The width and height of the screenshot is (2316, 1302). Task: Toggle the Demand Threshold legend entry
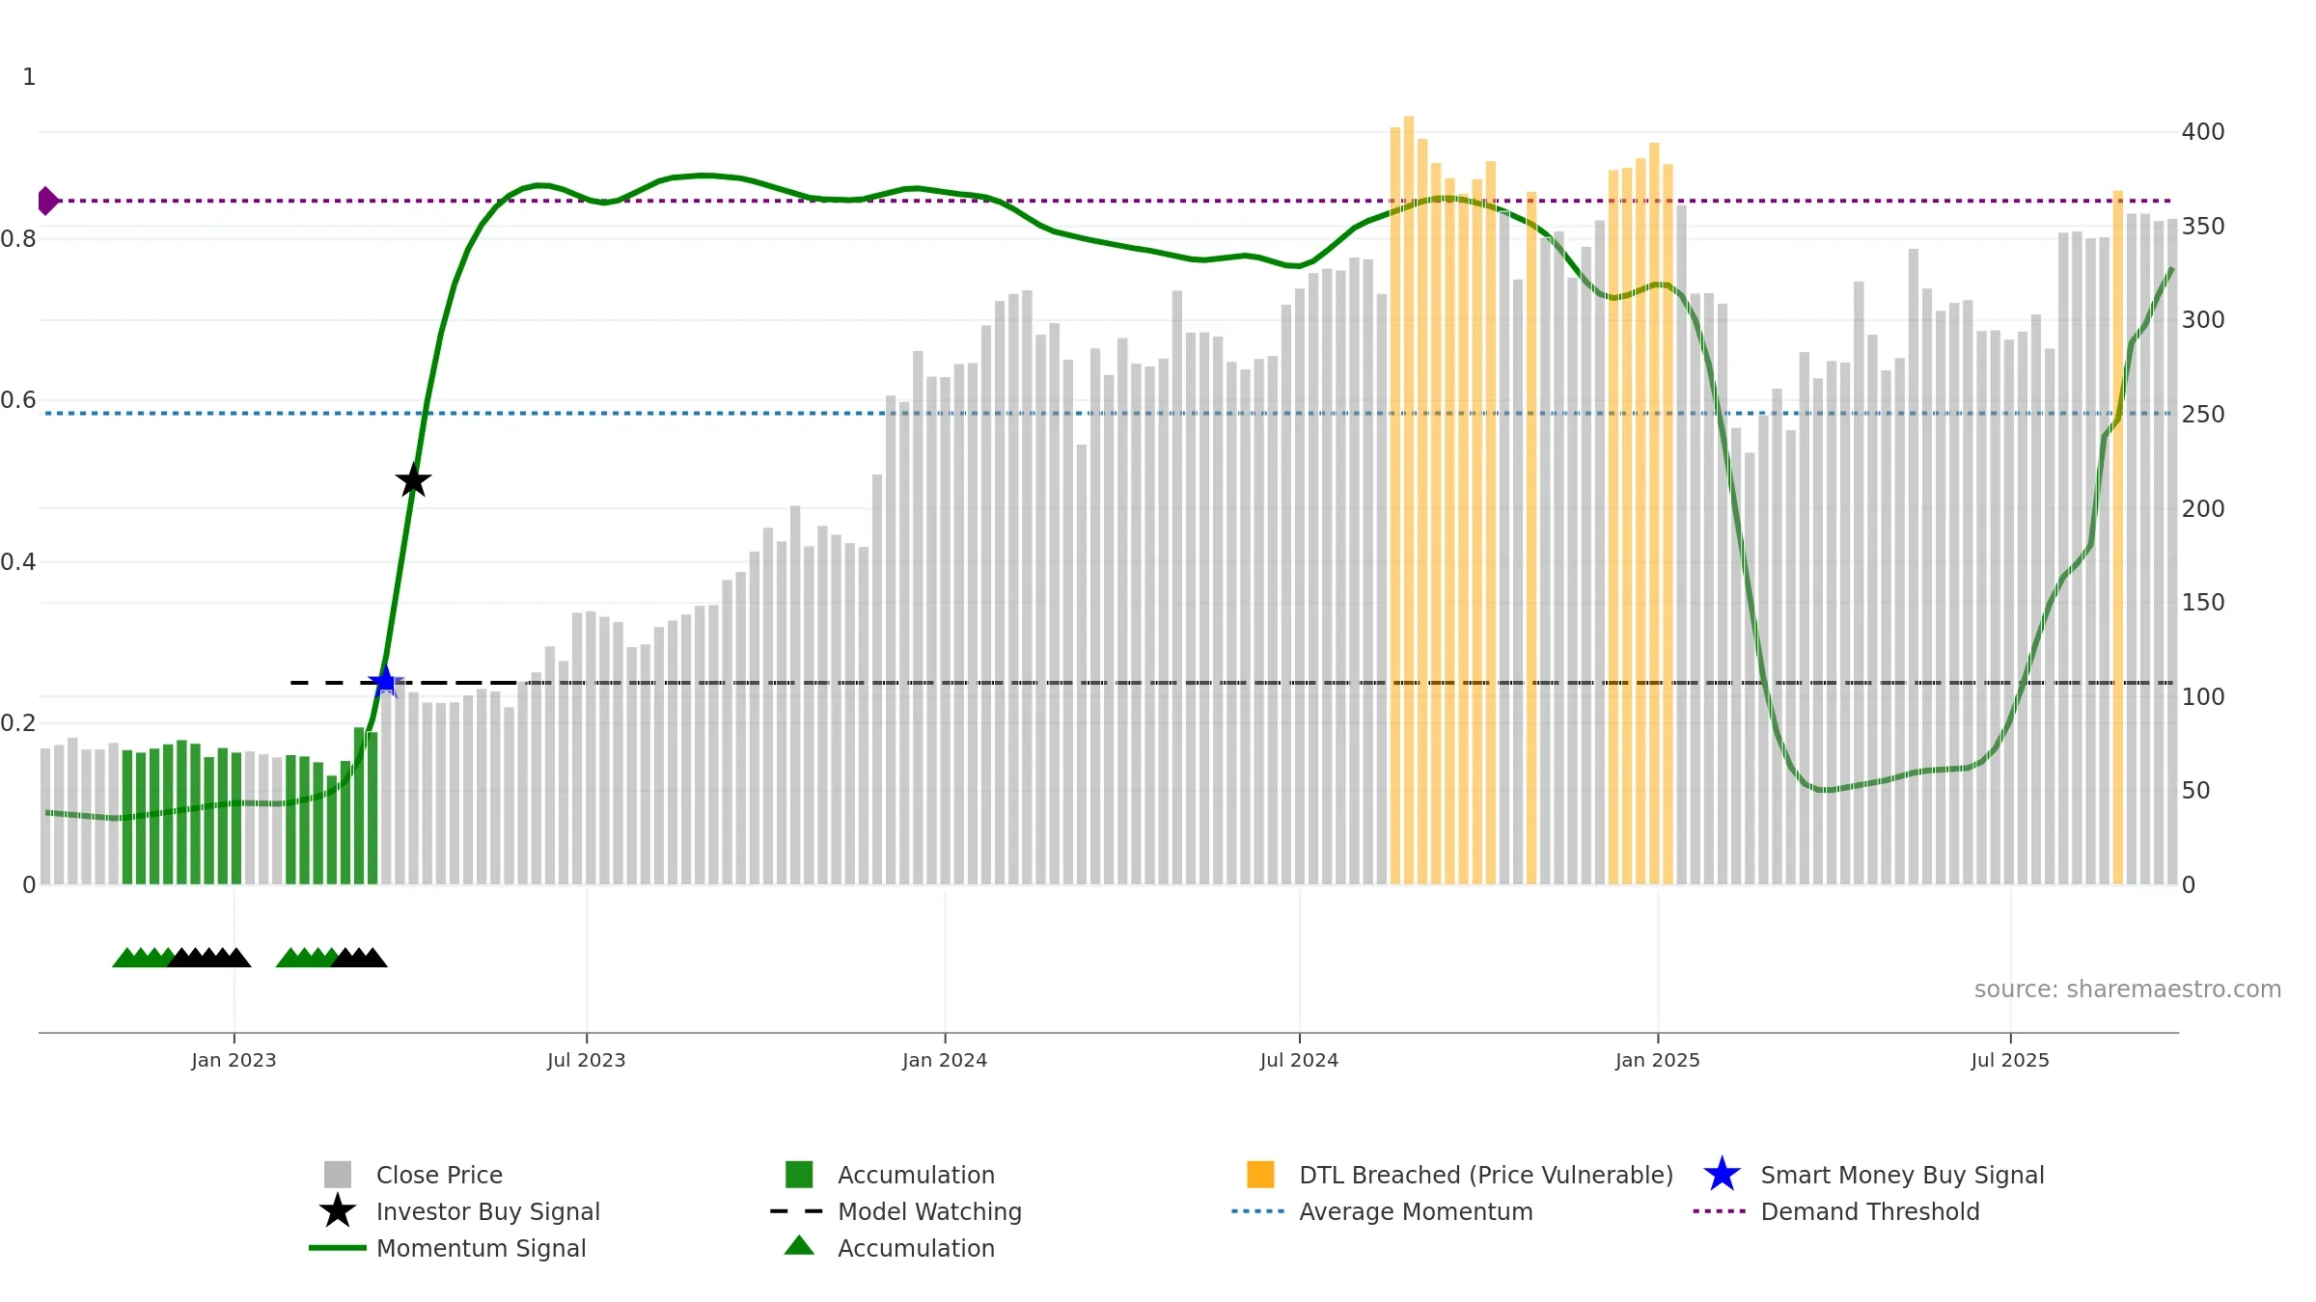[1836, 1211]
